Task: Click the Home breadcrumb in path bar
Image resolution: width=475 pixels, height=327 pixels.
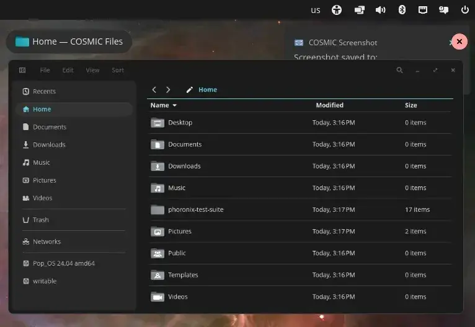Action: click(208, 90)
